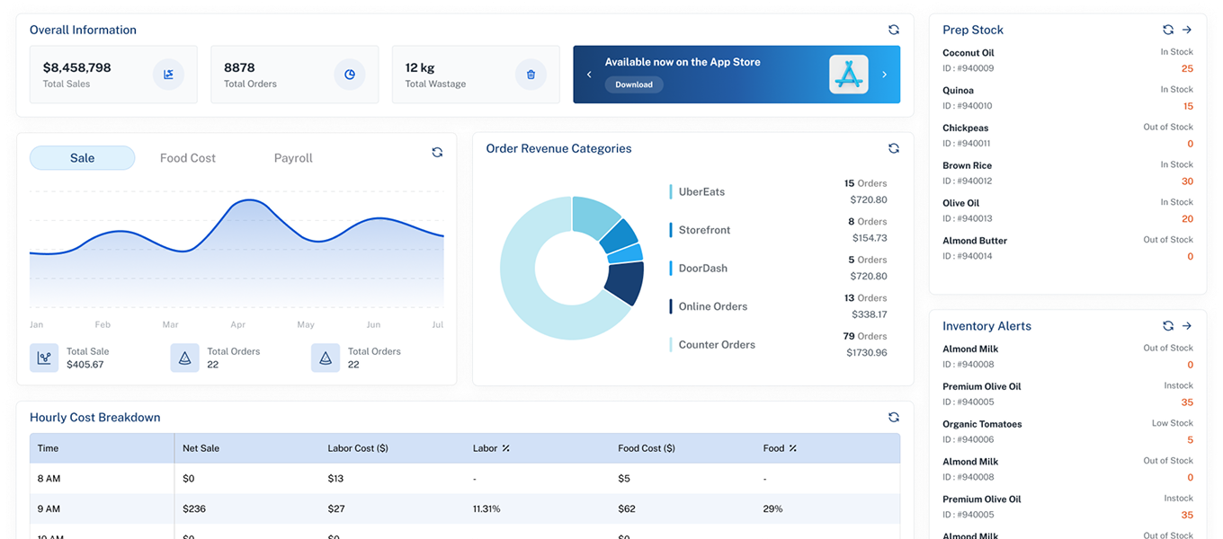Viewport: 1223px width, 539px height.
Task: Refresh the Prep Stock list
Action: click(1168, 30)
